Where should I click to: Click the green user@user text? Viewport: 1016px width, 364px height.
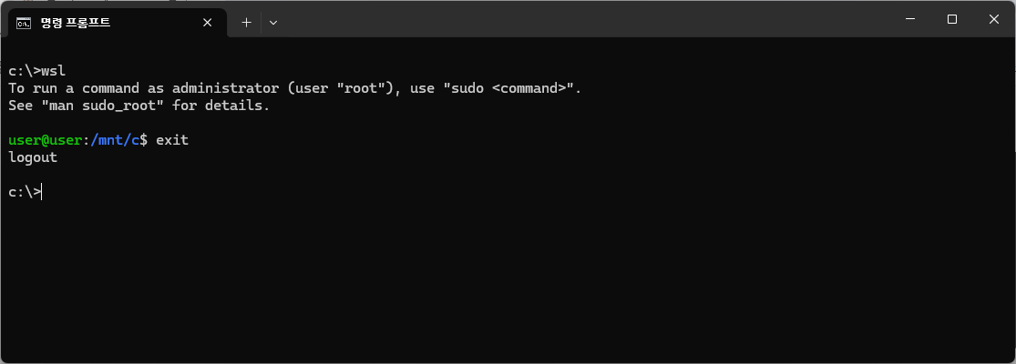click(46, 140)
